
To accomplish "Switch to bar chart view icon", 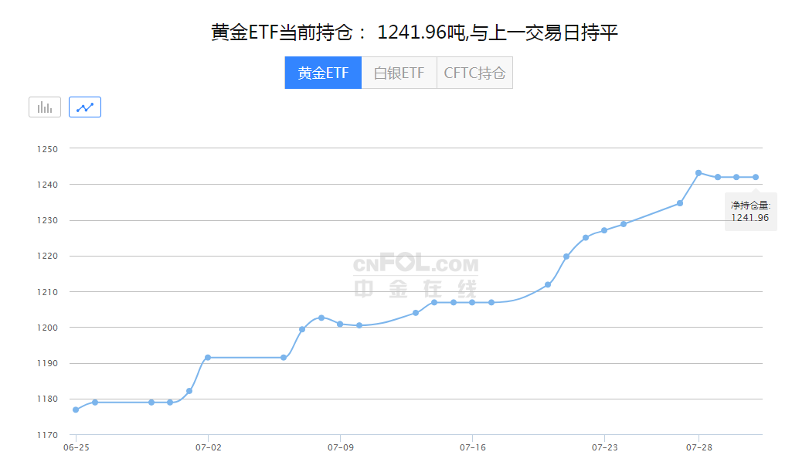I will 45,107.
